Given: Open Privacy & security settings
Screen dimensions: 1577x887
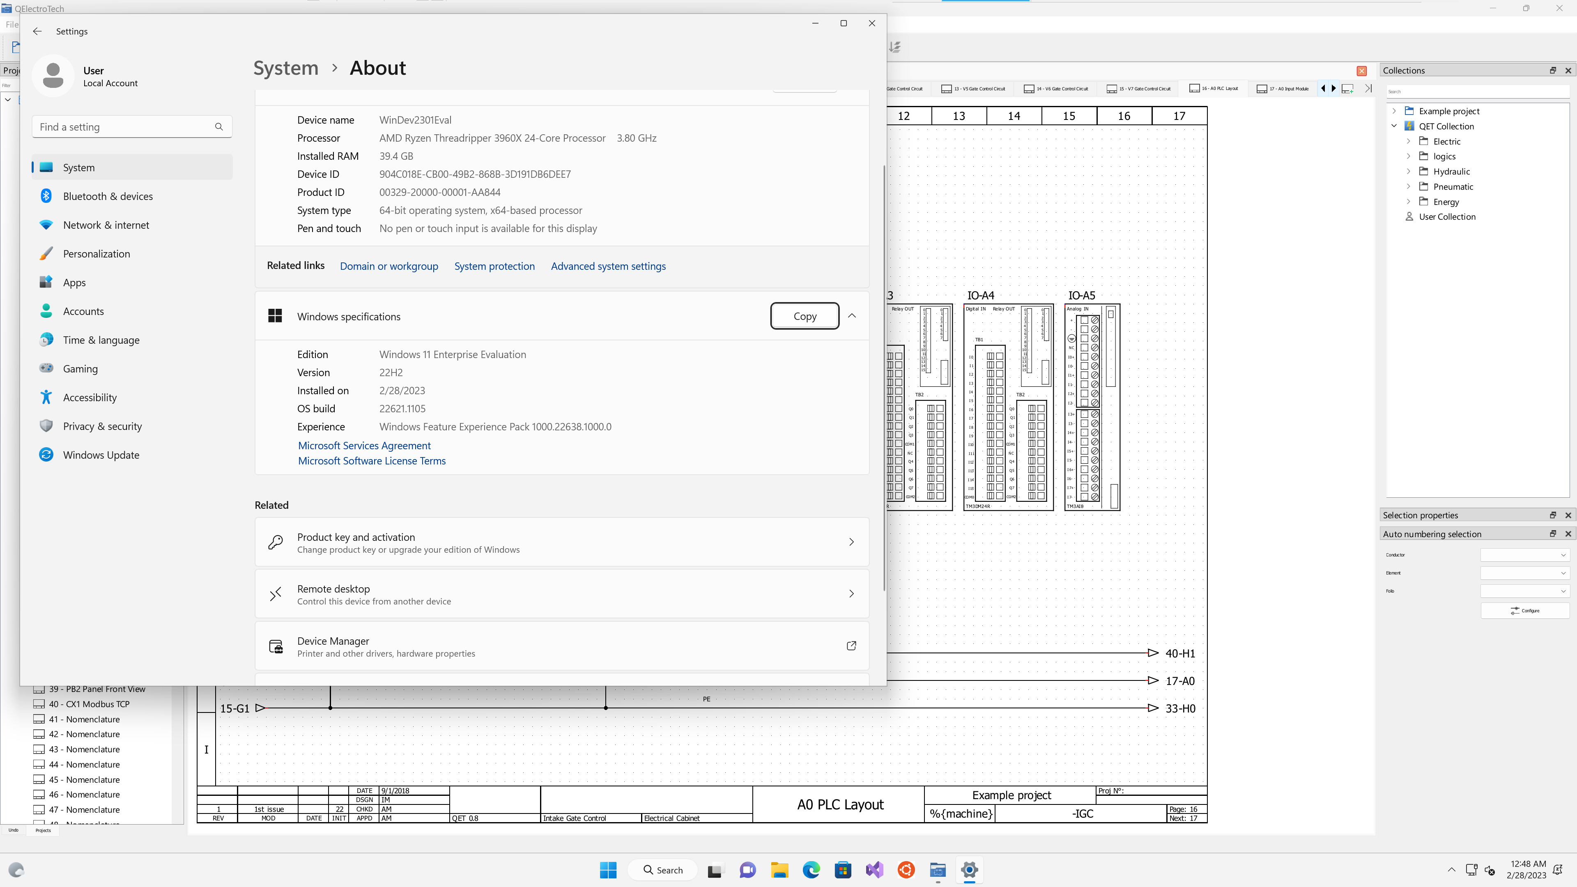Looking at the screenshot, I should (x=132, y=426).
